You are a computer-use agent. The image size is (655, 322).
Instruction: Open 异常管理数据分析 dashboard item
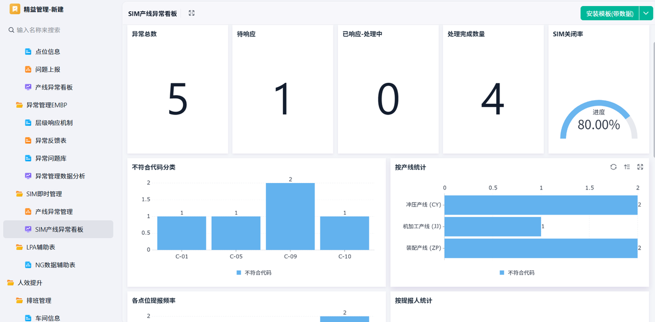point(60,176)
